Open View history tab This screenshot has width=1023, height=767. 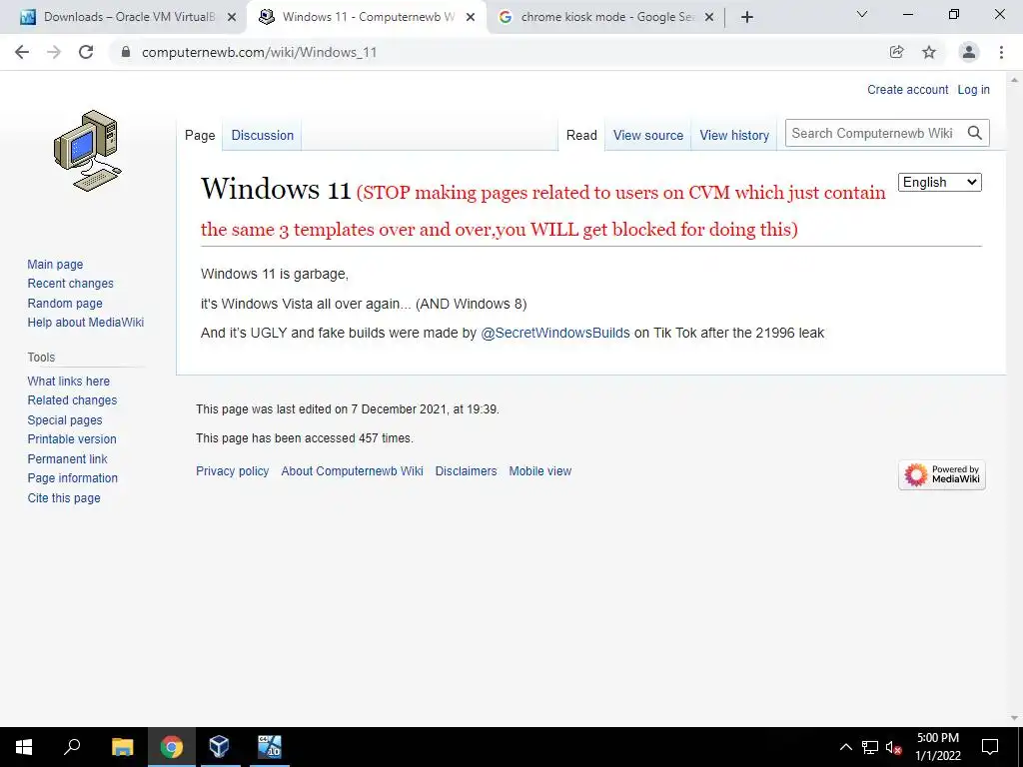point(734,135)
